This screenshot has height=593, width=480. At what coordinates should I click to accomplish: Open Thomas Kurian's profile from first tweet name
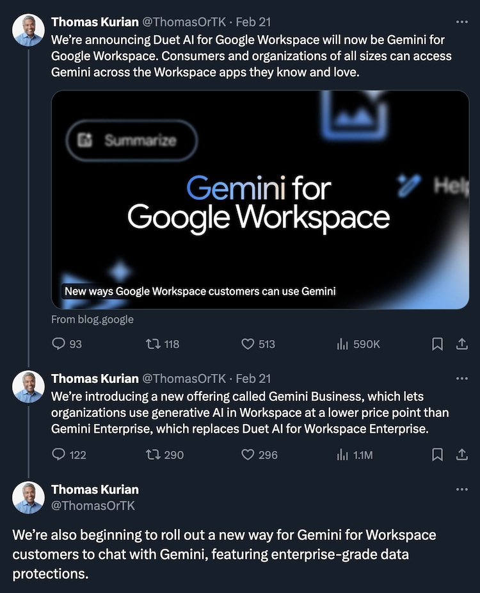coord(94,22)
